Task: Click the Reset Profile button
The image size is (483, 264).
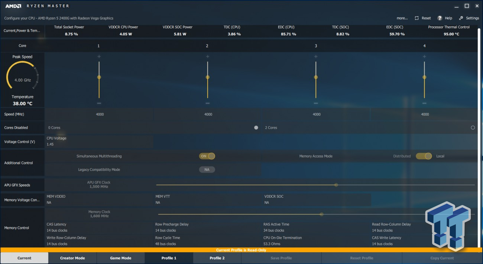Action: tap(362, 258)
